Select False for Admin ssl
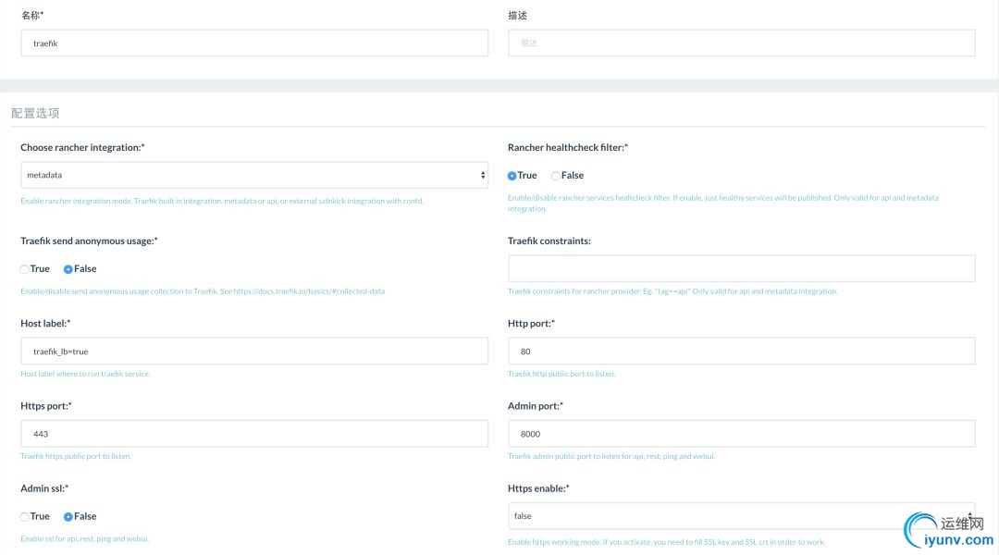Screen dimensions: 999x555 coord(68,517)
